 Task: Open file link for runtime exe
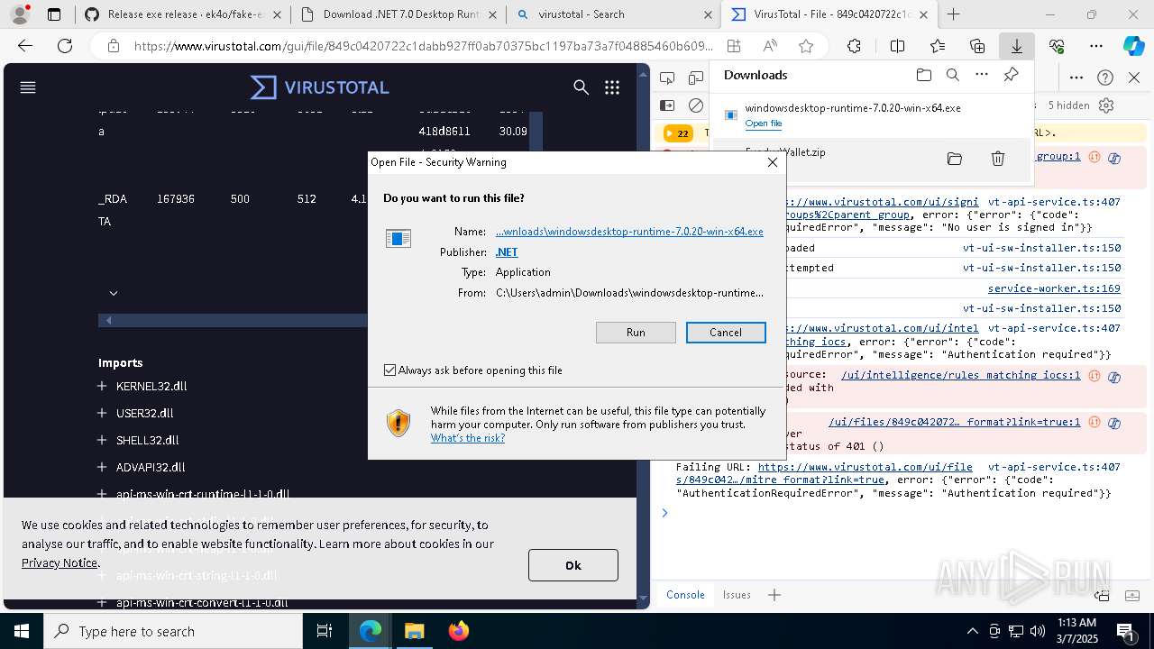point(764,123)
